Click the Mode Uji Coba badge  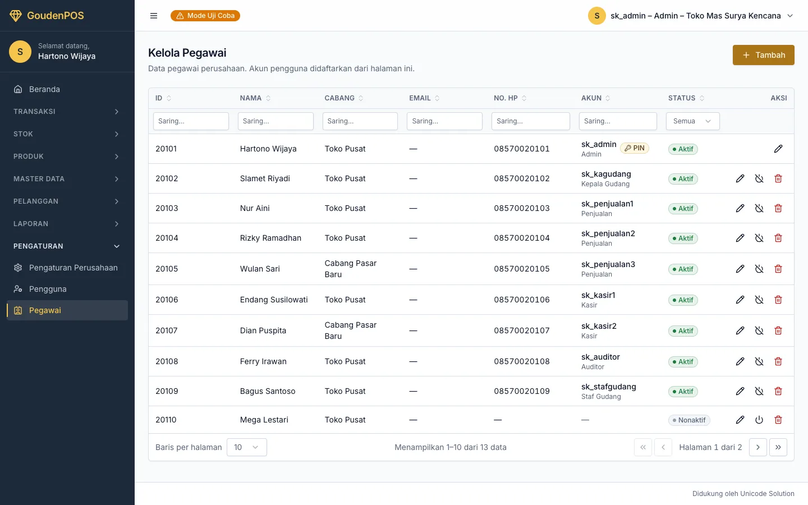click(205, 16)
